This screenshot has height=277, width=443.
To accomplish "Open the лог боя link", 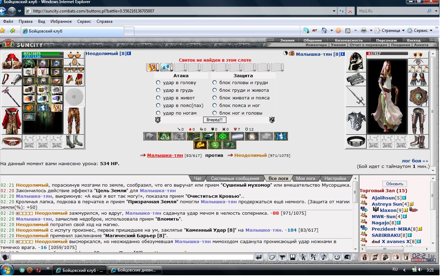I will point(415,161).
